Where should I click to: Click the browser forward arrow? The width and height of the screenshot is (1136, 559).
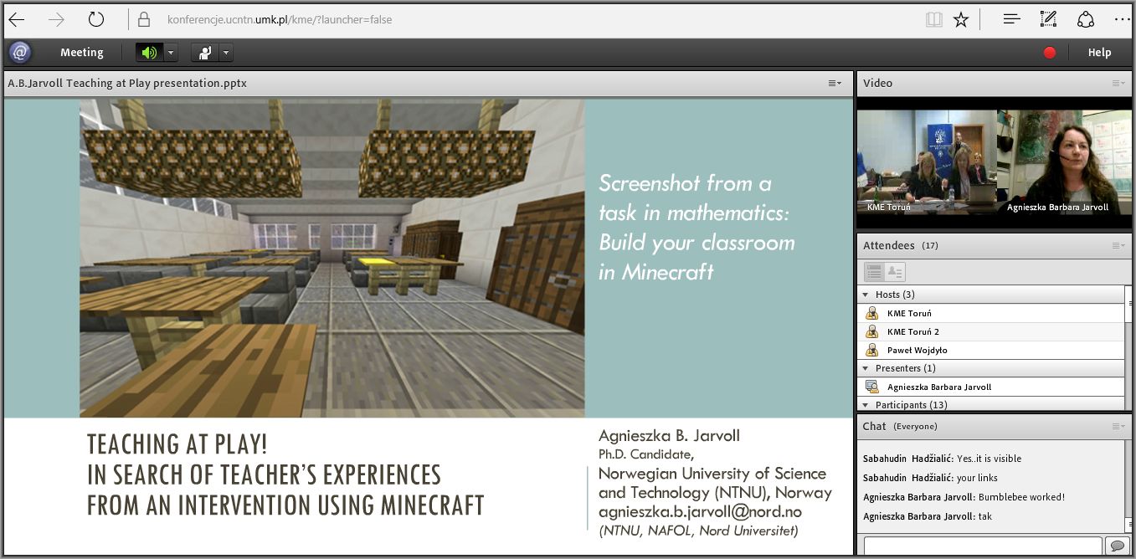tap(56, 19)
